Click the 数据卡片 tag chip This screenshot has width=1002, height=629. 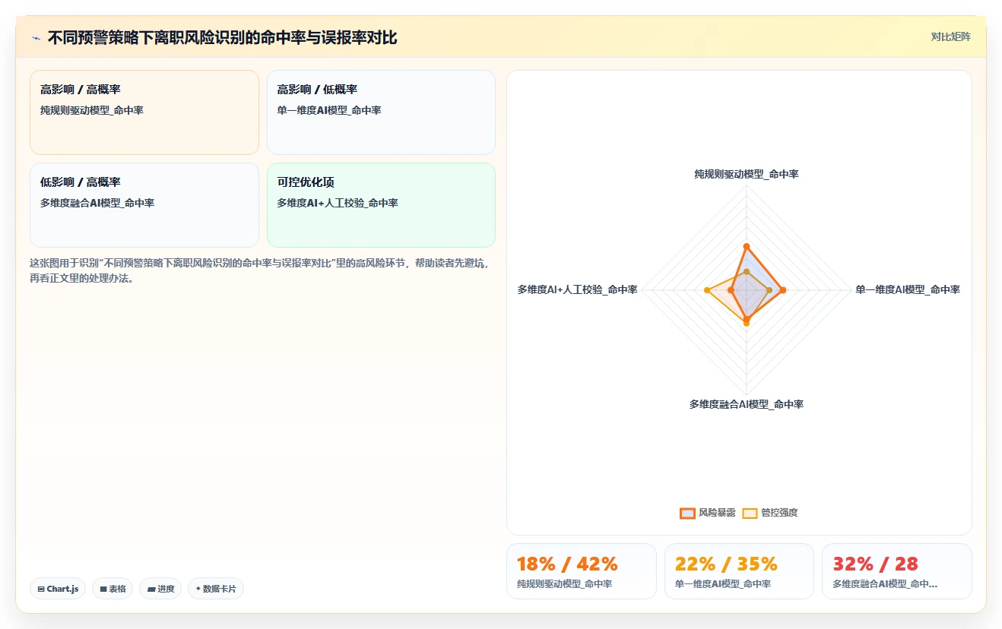point(216,589)
